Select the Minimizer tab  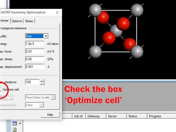pyautogui.click(x=5, y=21)
